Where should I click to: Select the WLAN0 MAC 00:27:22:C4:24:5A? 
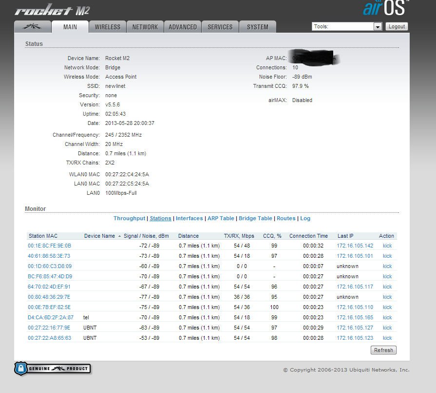tap(127, 174)
